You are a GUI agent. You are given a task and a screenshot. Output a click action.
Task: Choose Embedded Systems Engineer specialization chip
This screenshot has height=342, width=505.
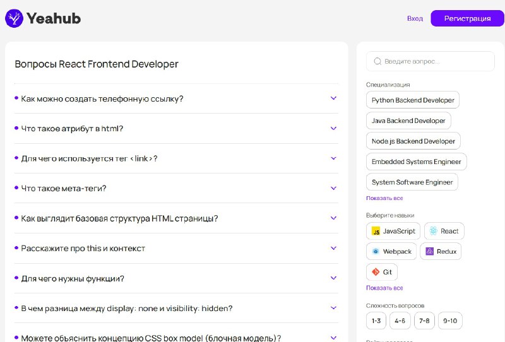416,162
